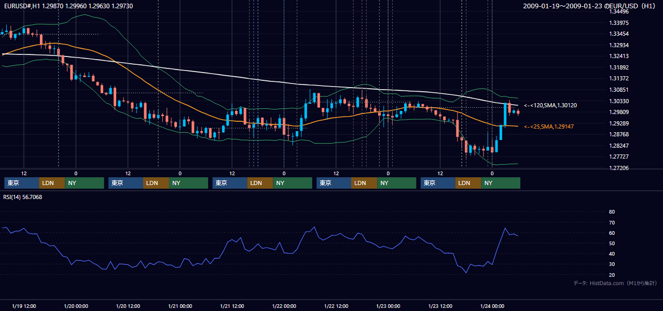
Task: Select the RSI 30 level label
Action: tap(612, 264)
